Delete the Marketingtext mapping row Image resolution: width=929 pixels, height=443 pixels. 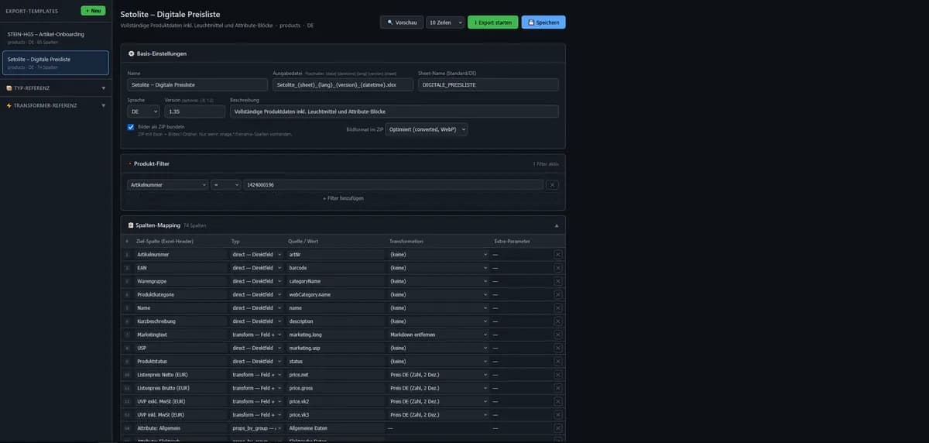tap(558, 335)
